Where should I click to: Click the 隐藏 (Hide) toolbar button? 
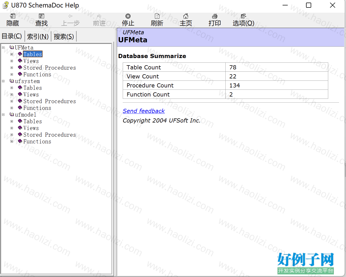(13, 20)
